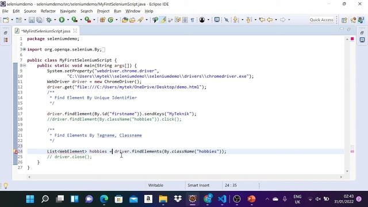This screenshot has width=368, height=207.
Task: Open the Project menu
Action: [x=103, y=11]
